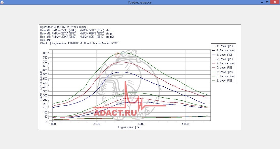The width and height of the screenshot is (280, 149).
Task: Click the "500" y-axis label
Action: coord(45,79)
